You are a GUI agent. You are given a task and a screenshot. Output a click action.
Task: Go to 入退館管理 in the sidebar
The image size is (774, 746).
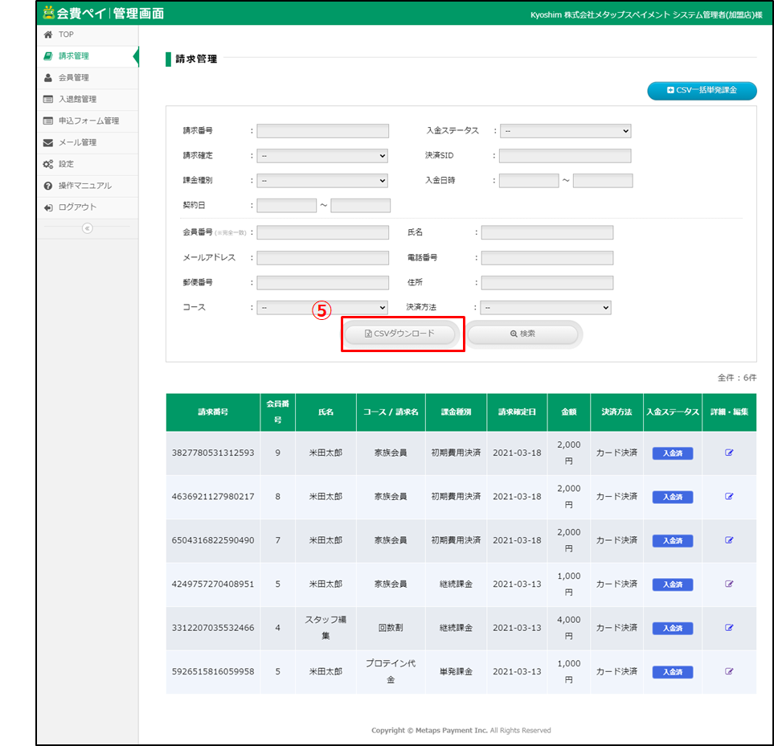coord(77,100)
